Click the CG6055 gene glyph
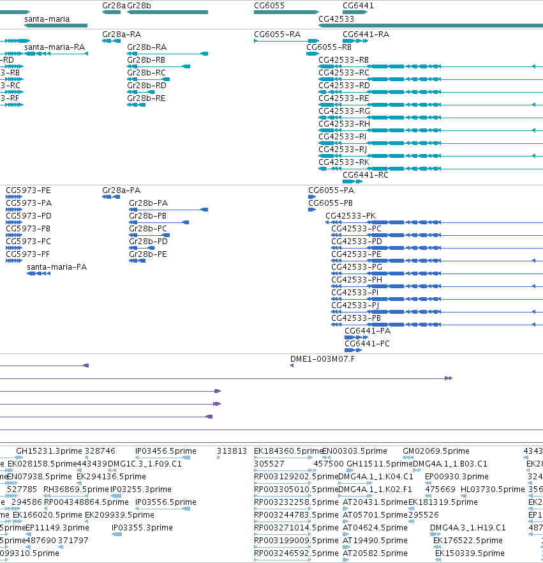This screenshot has height=563, width=543. [x=286, y=12]
